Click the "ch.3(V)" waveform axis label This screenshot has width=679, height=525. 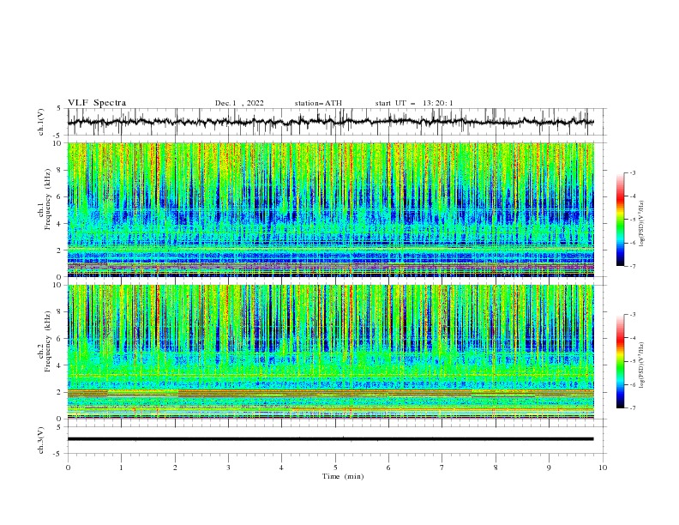coord(41,440)
